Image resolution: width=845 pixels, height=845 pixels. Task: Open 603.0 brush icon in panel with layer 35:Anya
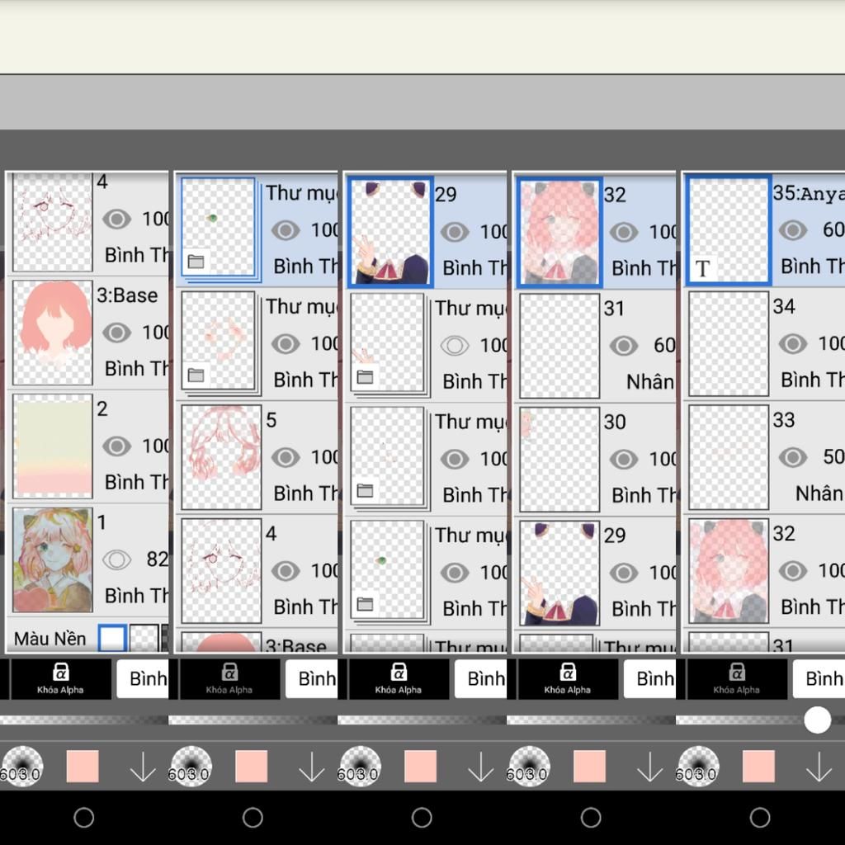697,767
